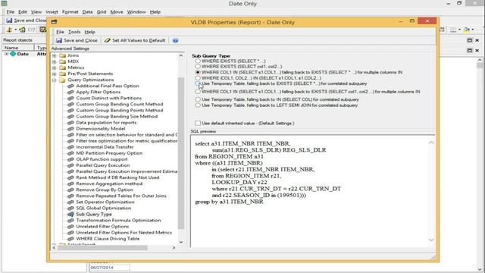
Task: Expand the Metrics tree node
Action: tap(54, 67)
